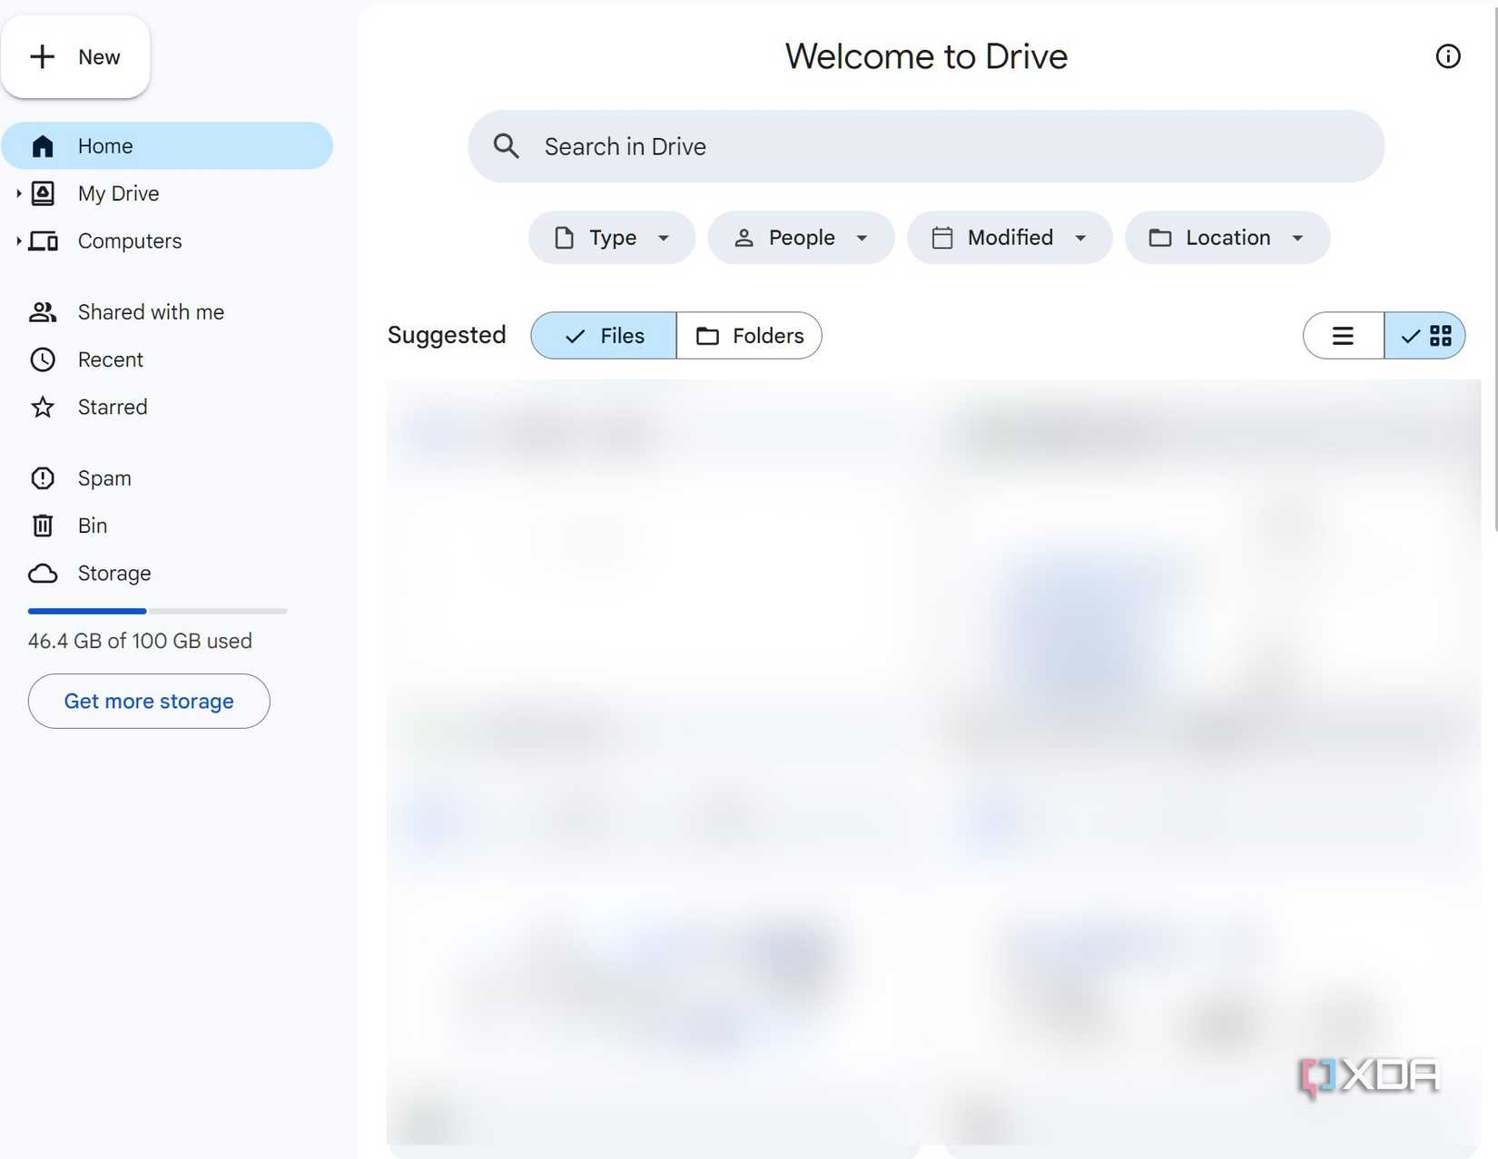The height and width of the screenshot is (1159, 1498).
Task: Toggle suggested Folders view
Action: click(749, 336)
